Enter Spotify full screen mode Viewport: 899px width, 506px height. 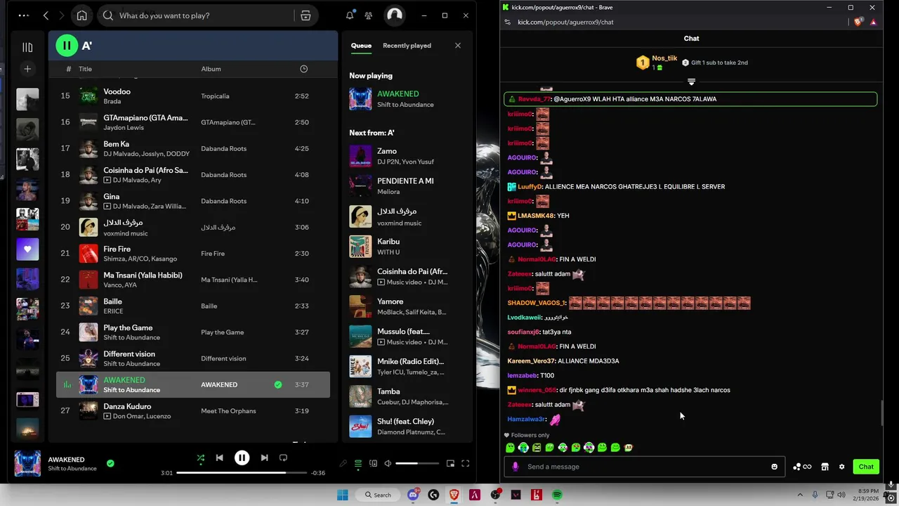(x=465, y=463)
